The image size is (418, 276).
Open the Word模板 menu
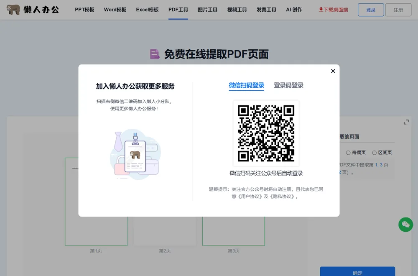click(x=115, y=10)
